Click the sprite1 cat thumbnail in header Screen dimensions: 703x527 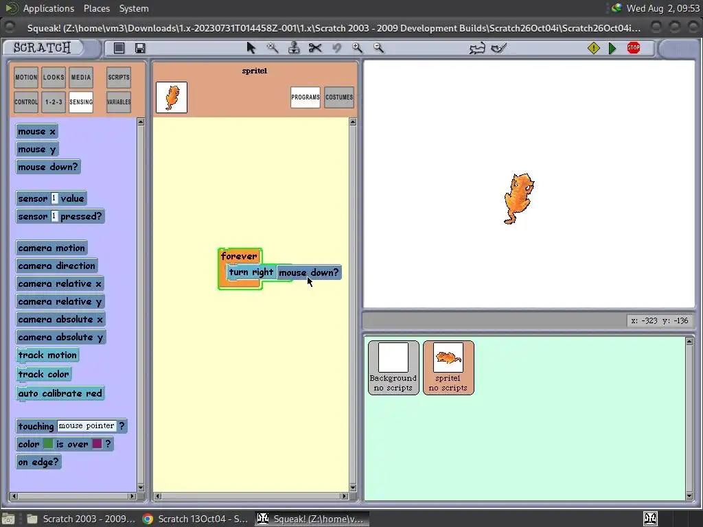(x=172, y=97)
